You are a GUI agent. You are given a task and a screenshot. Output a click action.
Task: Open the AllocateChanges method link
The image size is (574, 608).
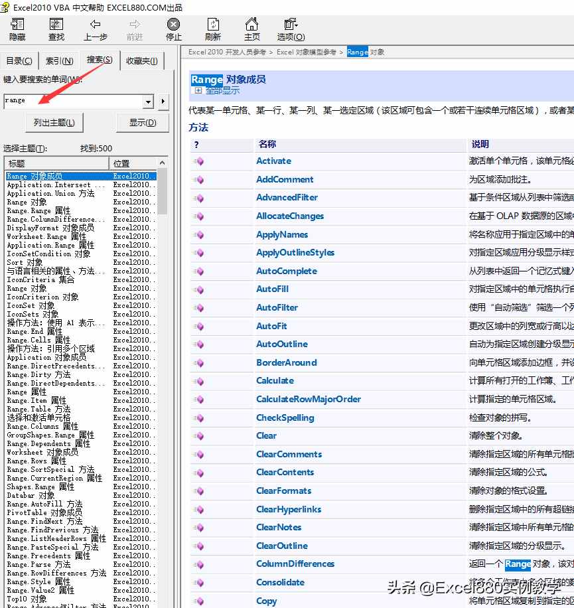(x=290, y=216)
